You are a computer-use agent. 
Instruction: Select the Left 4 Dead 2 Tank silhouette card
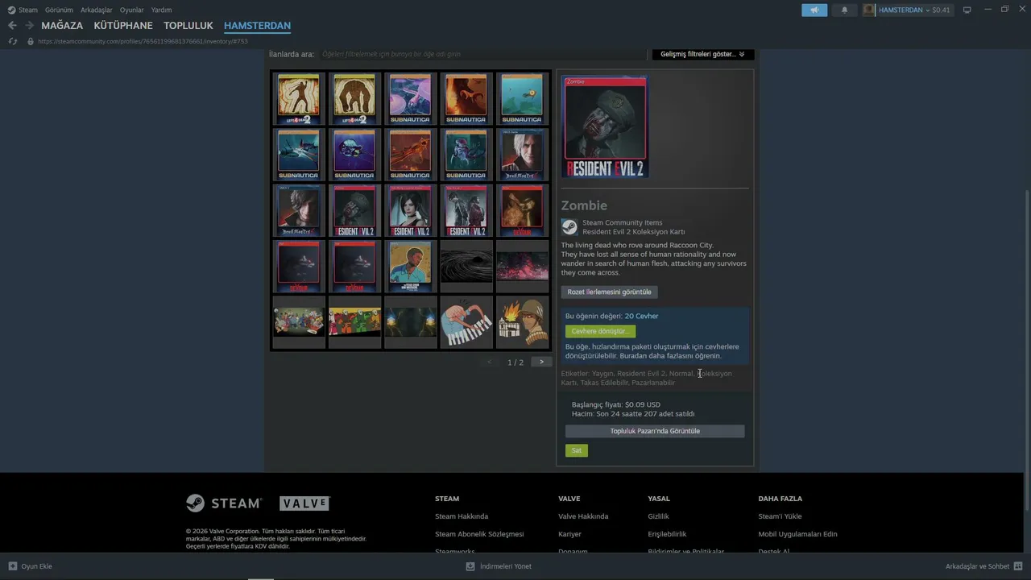(x=354, y=97)
